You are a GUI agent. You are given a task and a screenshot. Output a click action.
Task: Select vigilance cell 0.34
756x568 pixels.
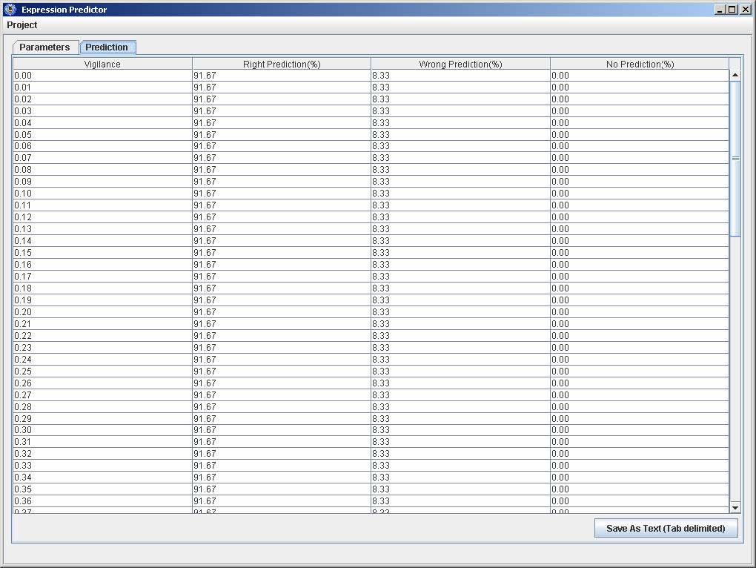(x=102, y=478)
